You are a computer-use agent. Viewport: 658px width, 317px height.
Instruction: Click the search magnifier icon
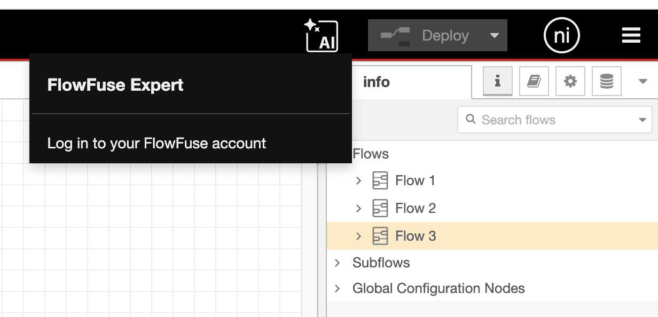[x=471, y=120]
